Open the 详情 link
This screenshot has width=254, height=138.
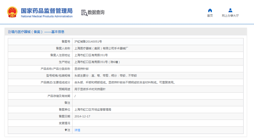tap(77, 130)
